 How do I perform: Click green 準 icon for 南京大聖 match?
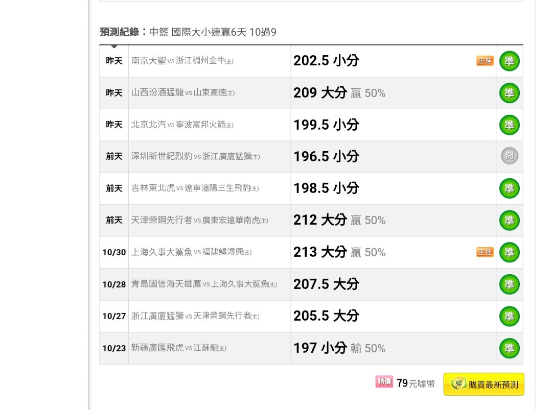(510, 61)
